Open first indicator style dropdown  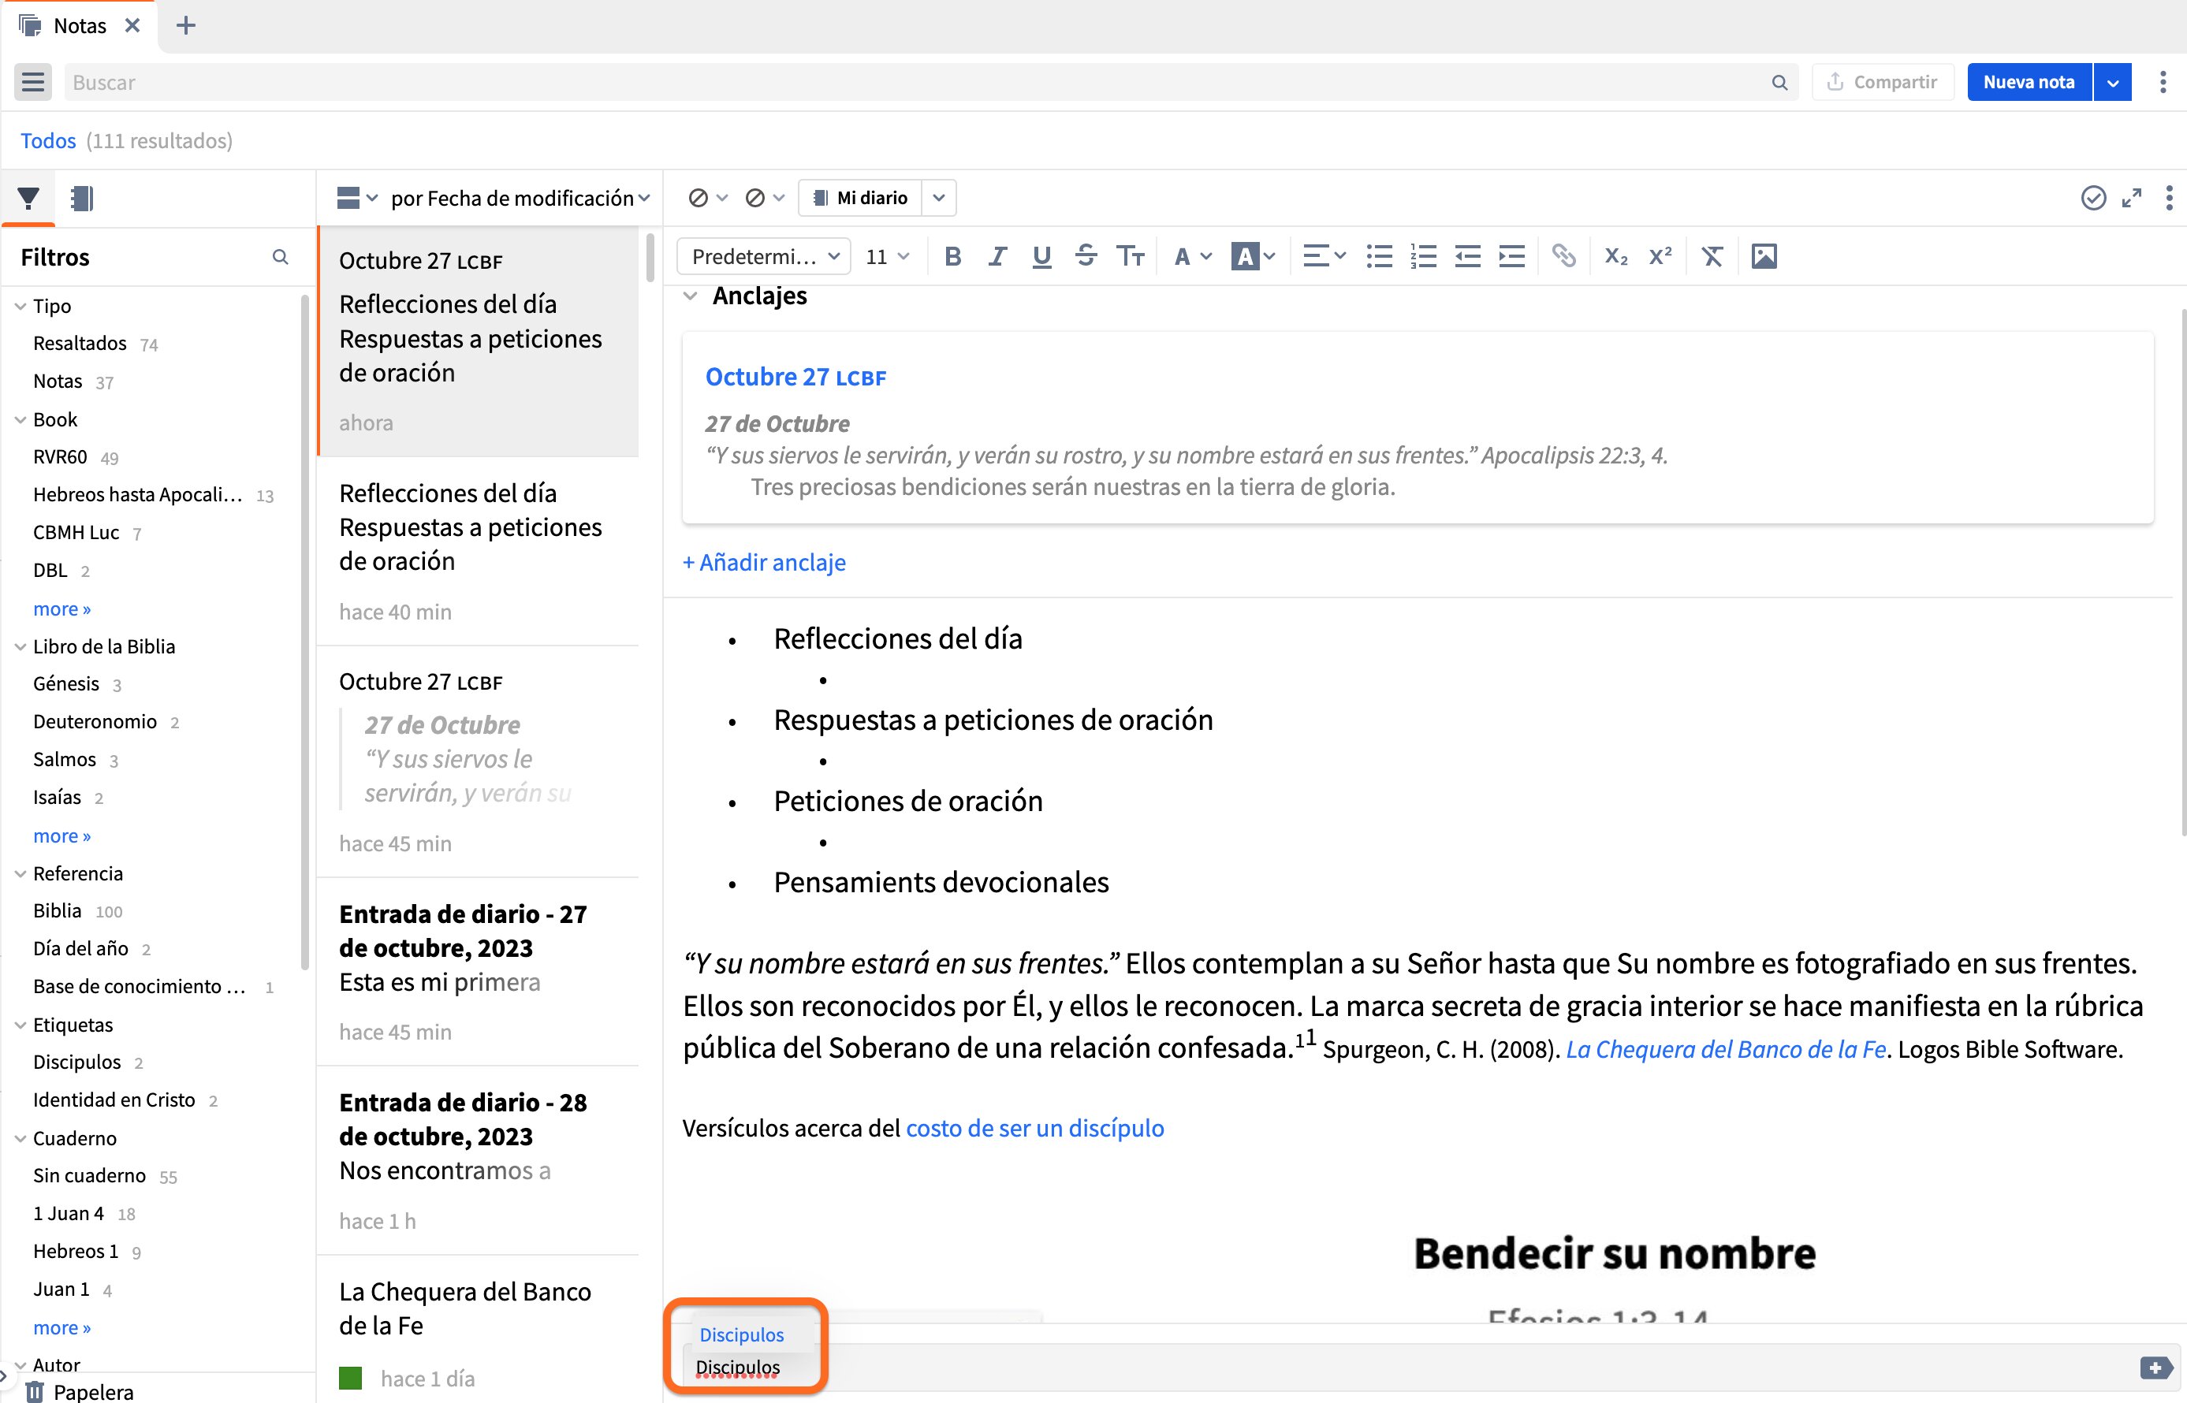coord(708,198)
